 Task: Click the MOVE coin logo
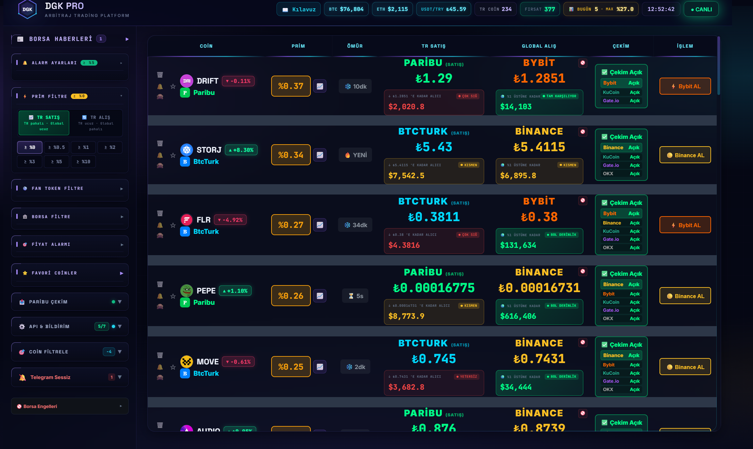tap(187, 362)
